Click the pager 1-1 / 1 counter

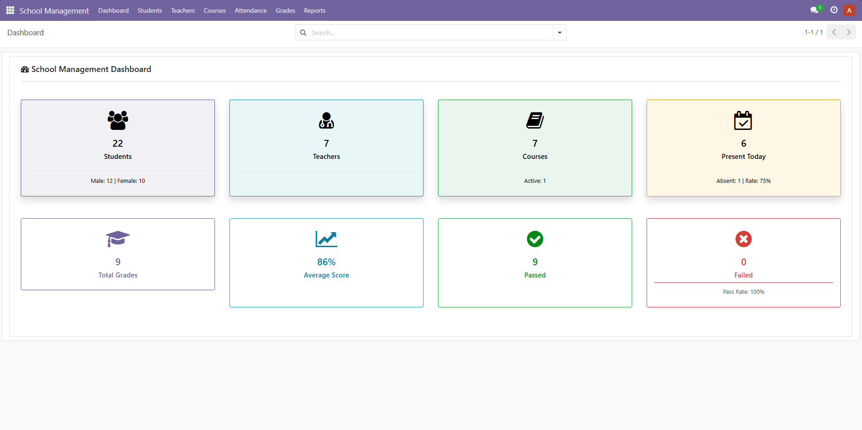[x=814, y=32]
